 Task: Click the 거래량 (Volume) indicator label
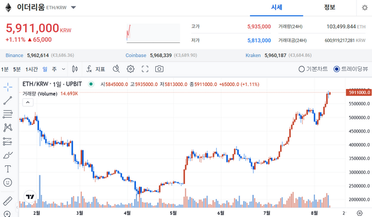pos(40,94)
